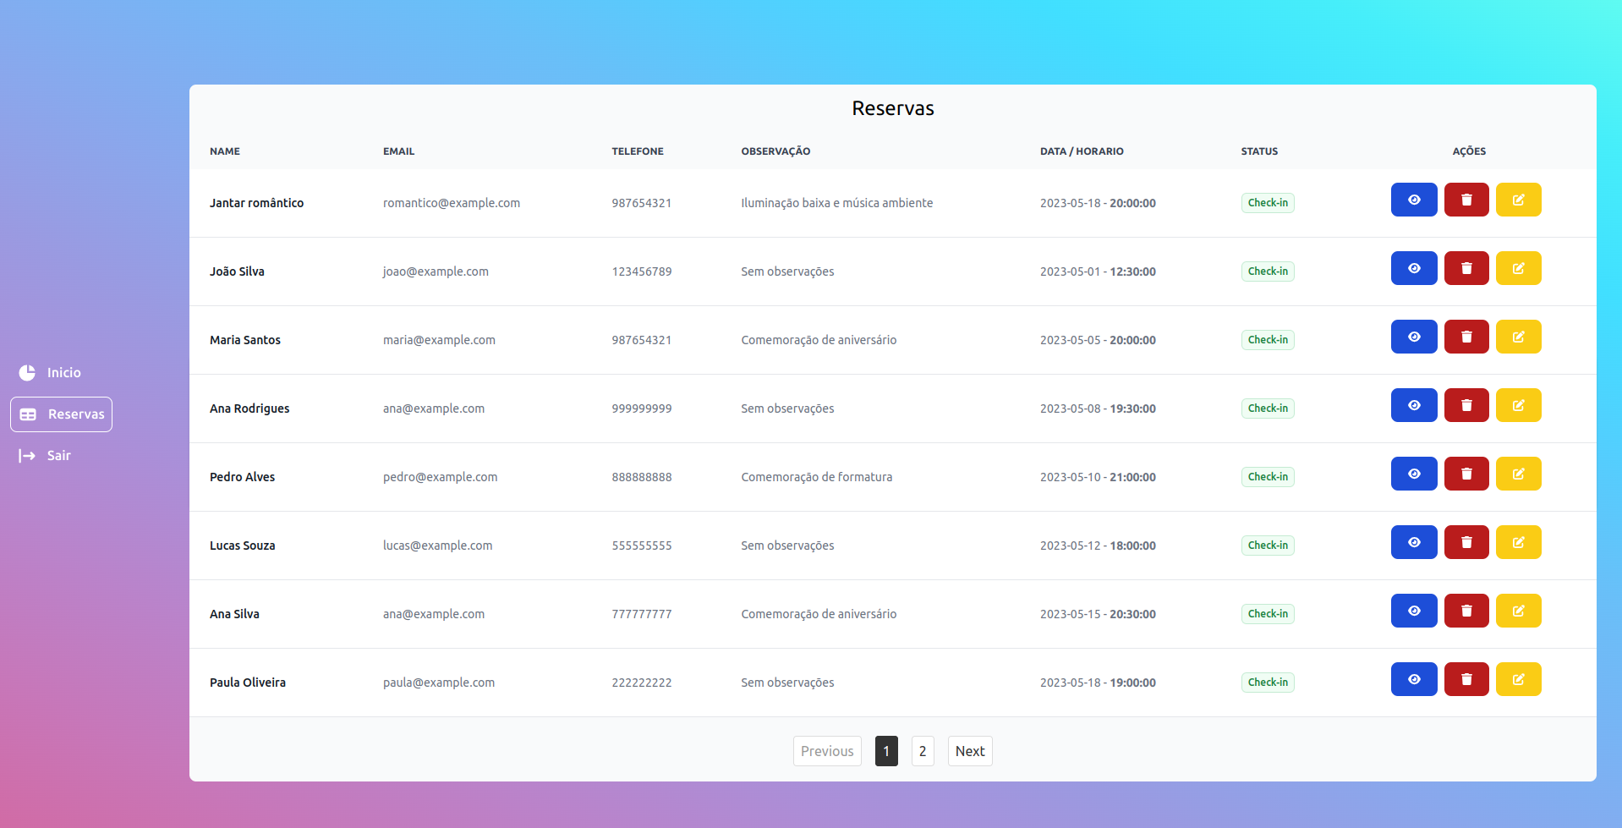Select email romantico@example.com

pos(452,203)
